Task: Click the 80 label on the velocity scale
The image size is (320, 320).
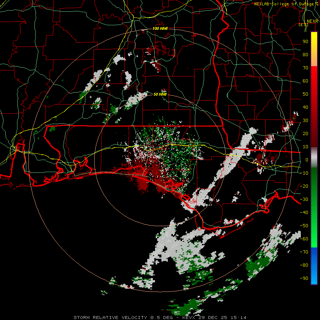Action: [x=305, y=54]
